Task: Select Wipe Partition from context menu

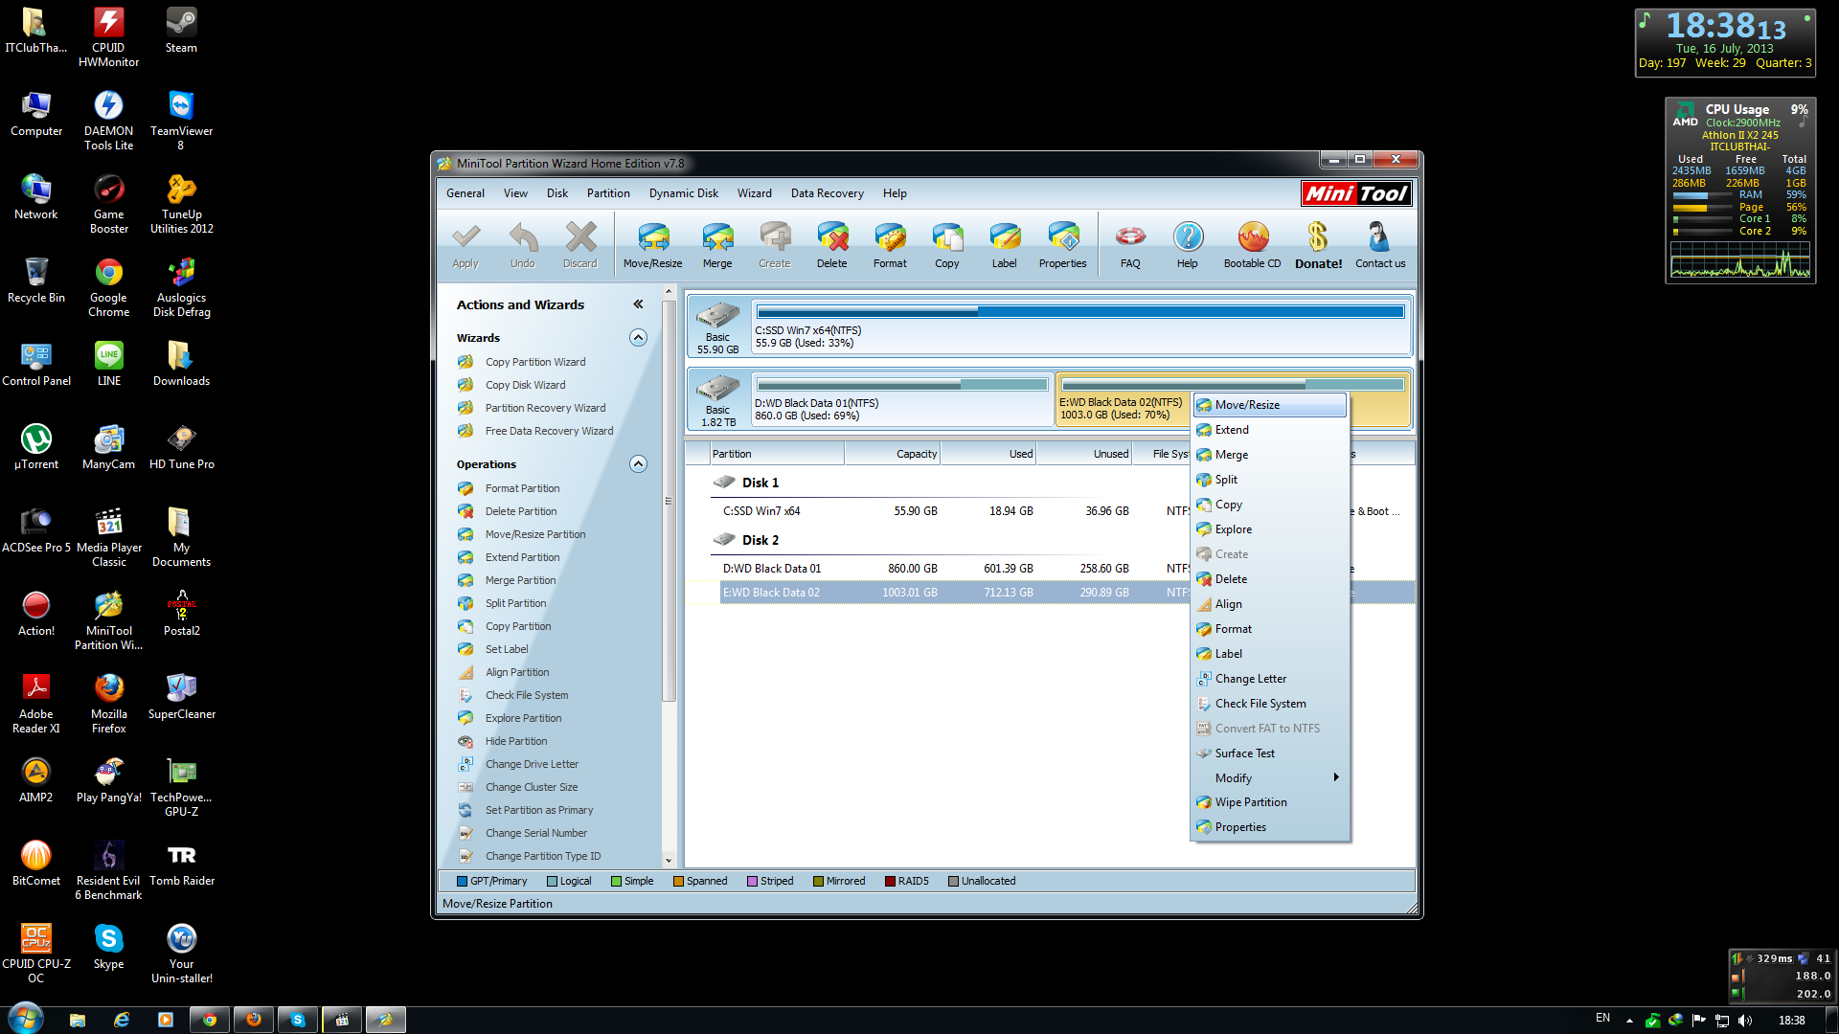Action: (x=1250, y=802)
